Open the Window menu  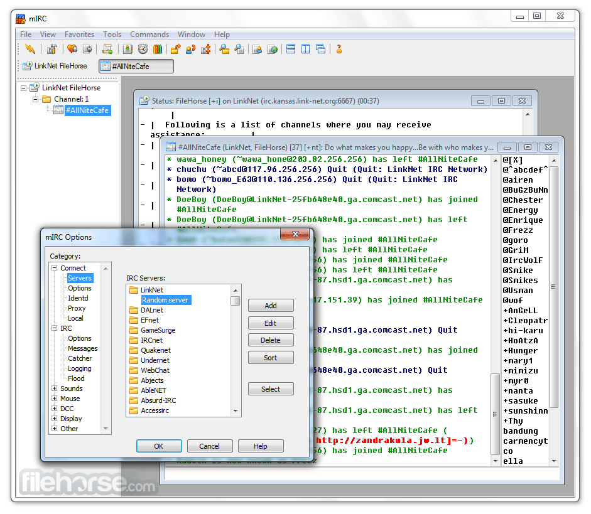[192, 35]
